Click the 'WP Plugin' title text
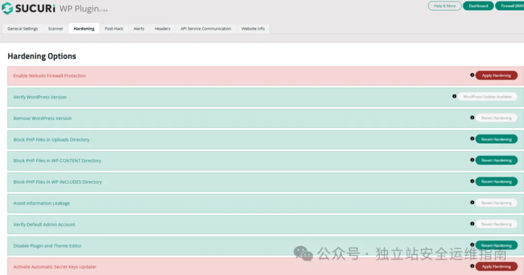Image resolution: width=524 pixels, height=275 pixels. pyautogui.click(x=79, y=9)
